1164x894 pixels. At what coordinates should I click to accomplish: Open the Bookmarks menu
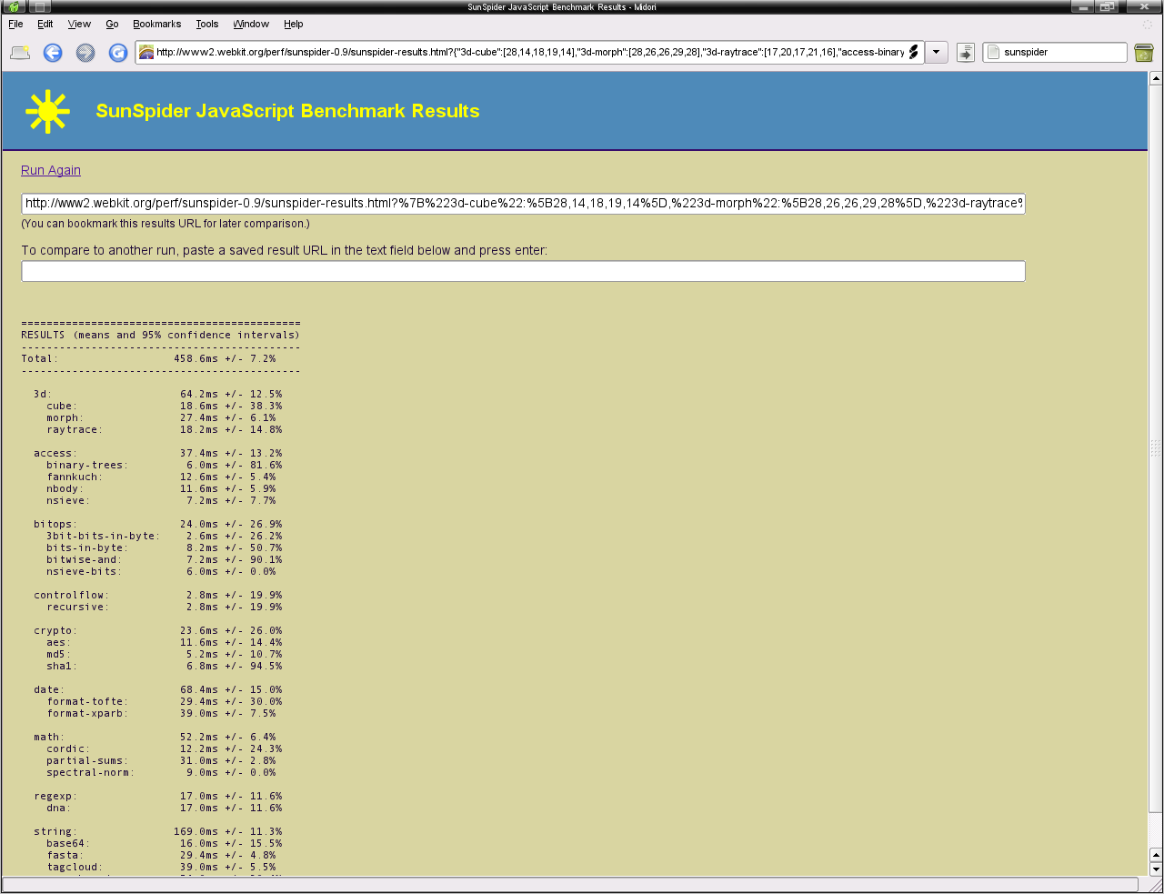(x=156, y=24)
